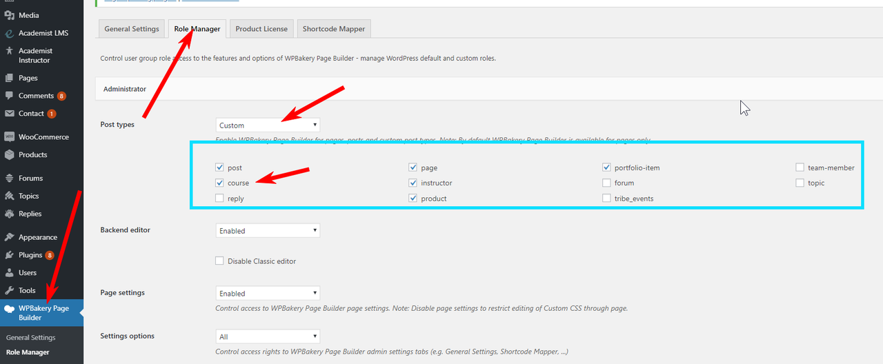883x364 pixels.
Task: Uncheck the portfolio-item checkbox
Action: (606, 168)
